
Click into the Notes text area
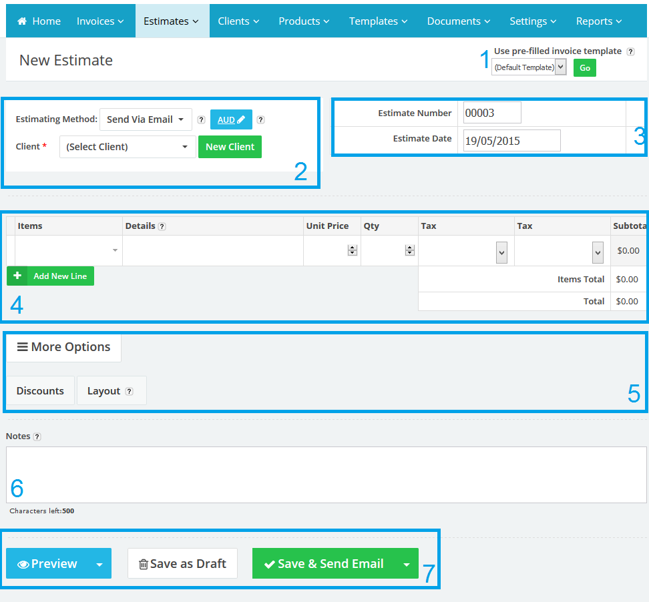(x=326, y=475)
